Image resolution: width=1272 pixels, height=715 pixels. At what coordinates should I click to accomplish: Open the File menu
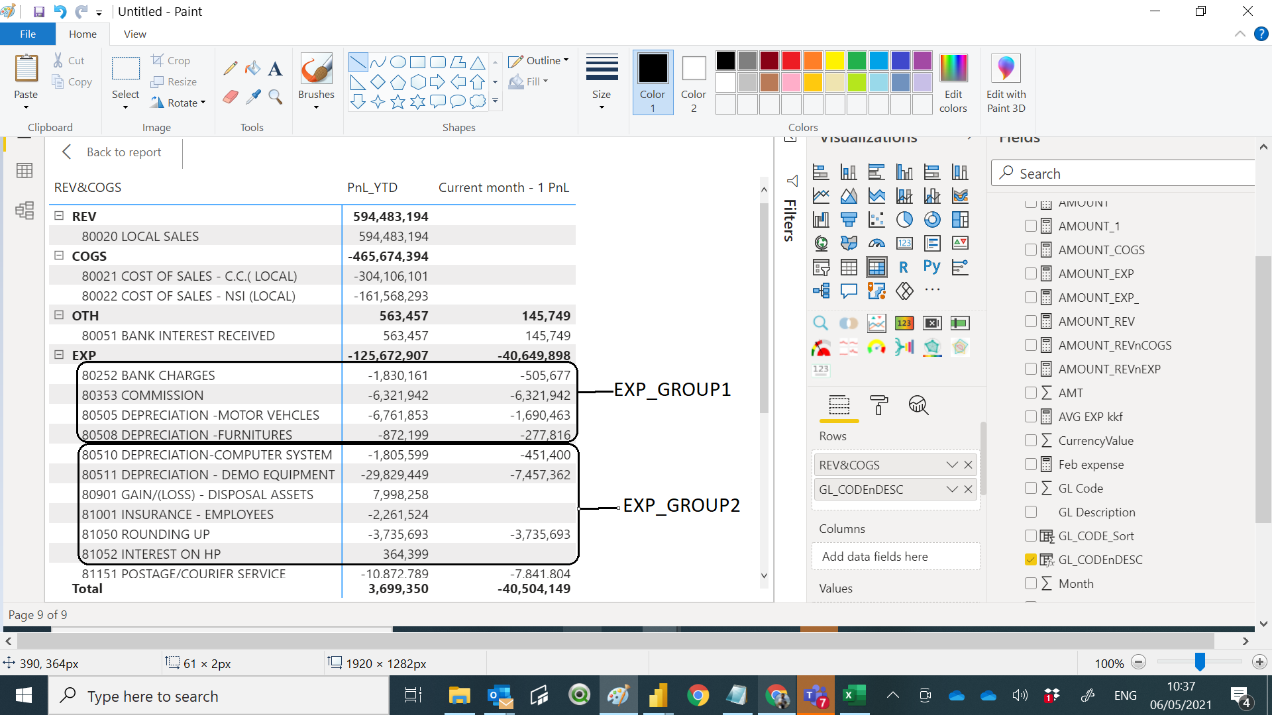point(28,34)
